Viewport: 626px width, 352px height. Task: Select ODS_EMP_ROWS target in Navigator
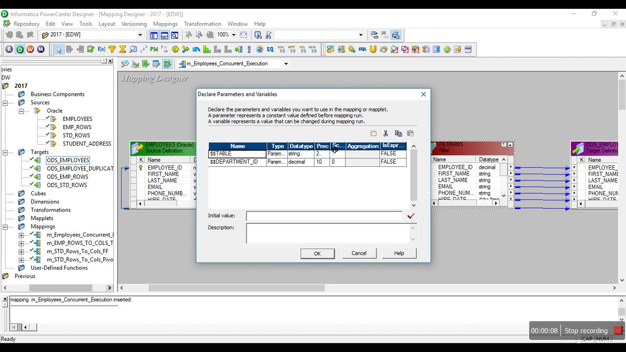click(67, 177)
